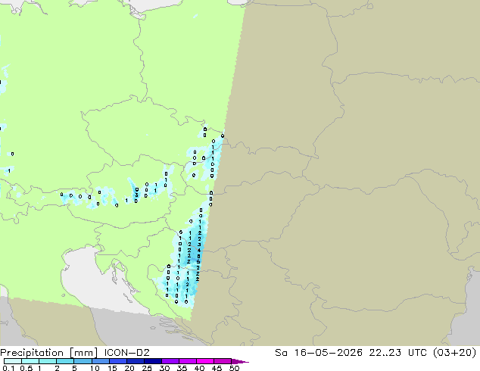Click the 45–50 mm legend color swatch
The width and height of the screenshot is (480, 371).
[223, 361]
